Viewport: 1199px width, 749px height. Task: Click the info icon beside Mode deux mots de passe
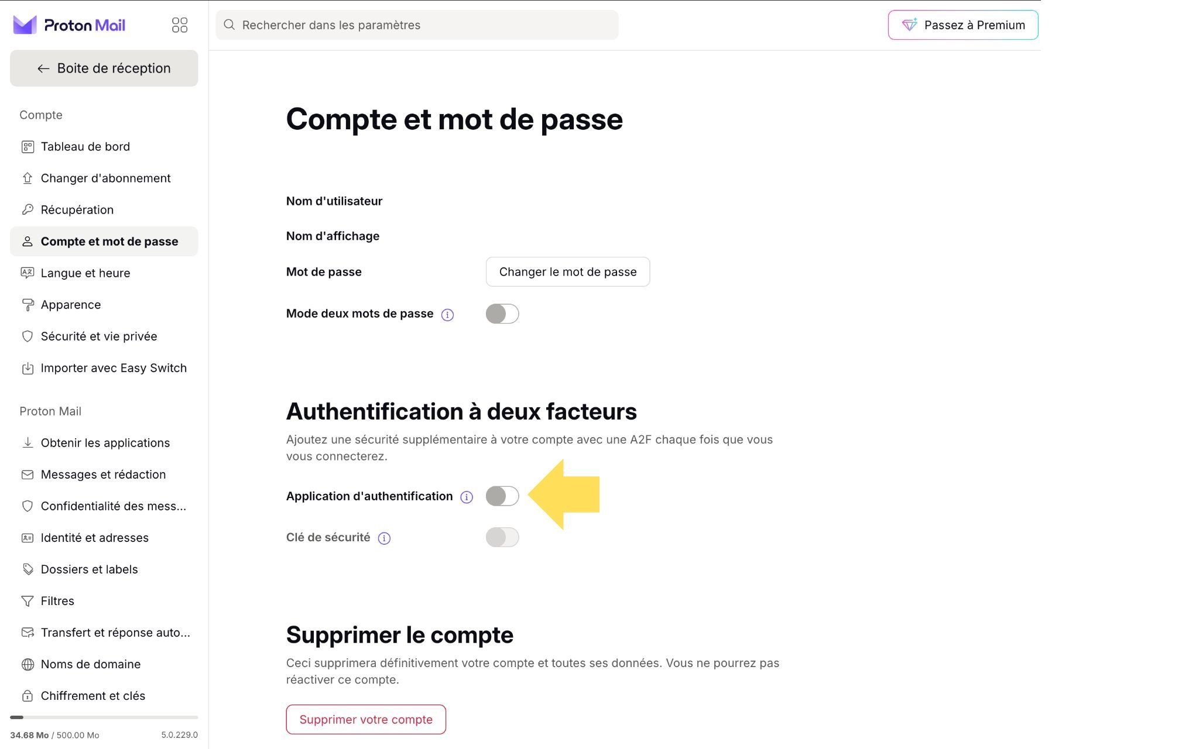[447, 314]
